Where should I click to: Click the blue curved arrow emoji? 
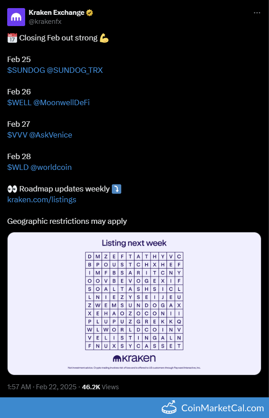click(116, 189)
